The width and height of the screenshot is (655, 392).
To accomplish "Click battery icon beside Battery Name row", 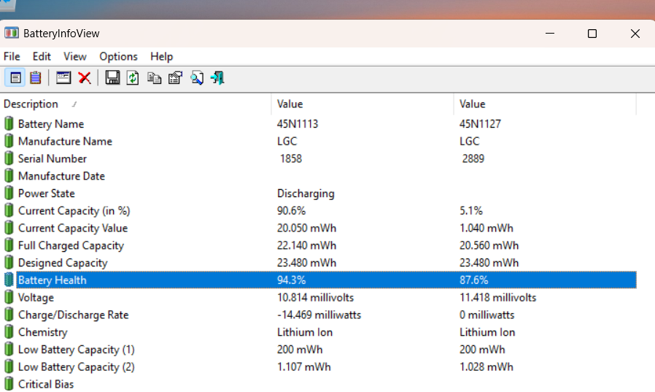I will click(x=9, y=123).
